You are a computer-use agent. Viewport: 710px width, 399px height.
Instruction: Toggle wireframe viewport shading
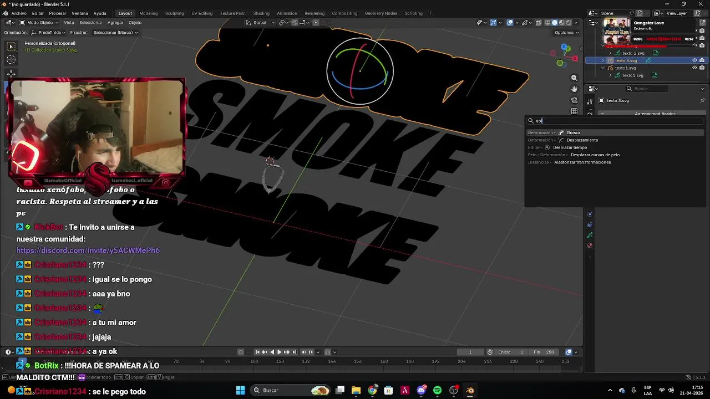pyautogui.click(x=547, y=23)
